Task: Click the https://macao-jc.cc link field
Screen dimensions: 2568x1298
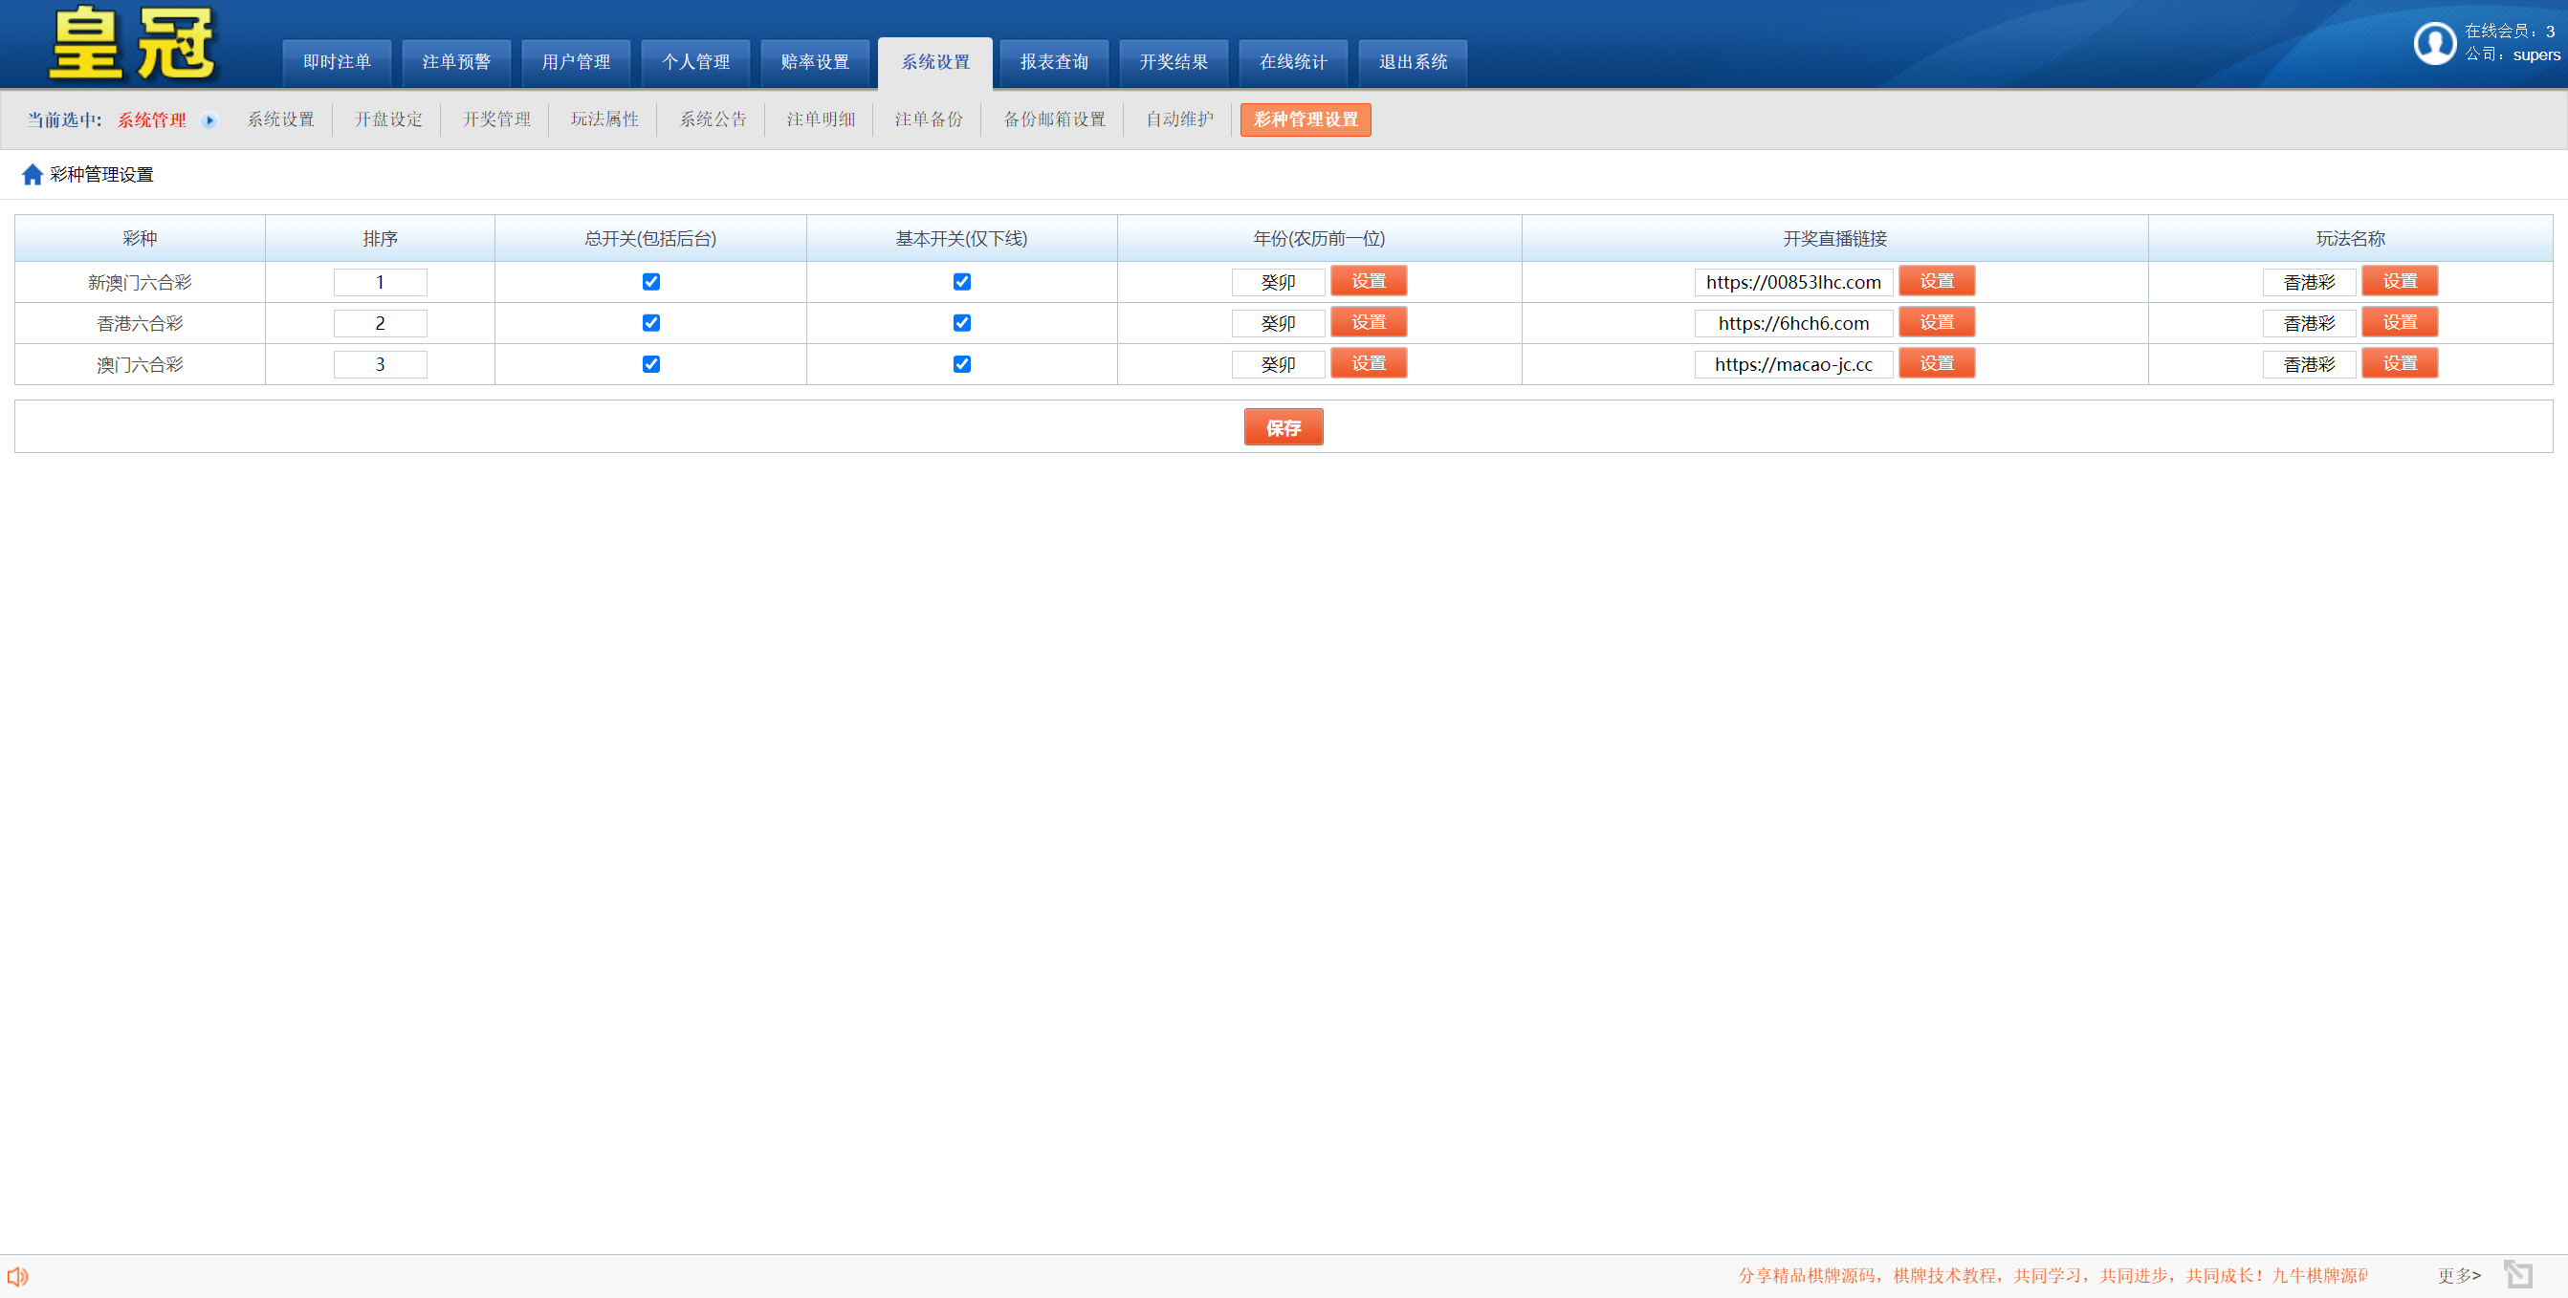Action: coord(1793,364)
